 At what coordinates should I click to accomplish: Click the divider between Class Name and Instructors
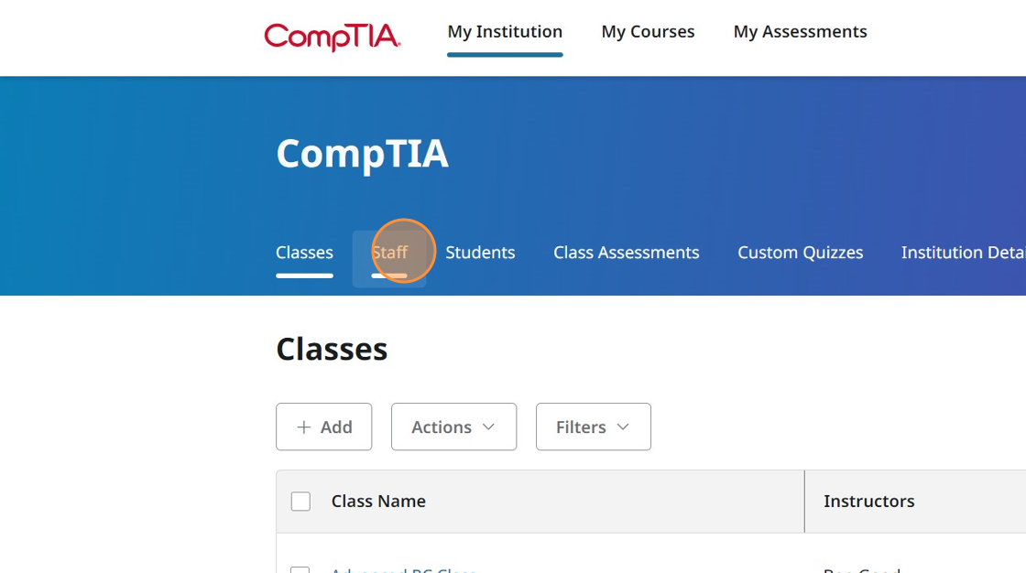tap(804, 502)
